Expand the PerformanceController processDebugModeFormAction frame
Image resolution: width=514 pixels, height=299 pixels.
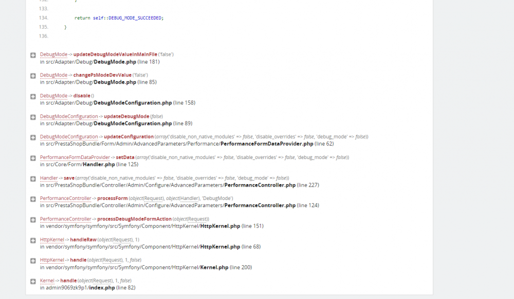point(33,219)
